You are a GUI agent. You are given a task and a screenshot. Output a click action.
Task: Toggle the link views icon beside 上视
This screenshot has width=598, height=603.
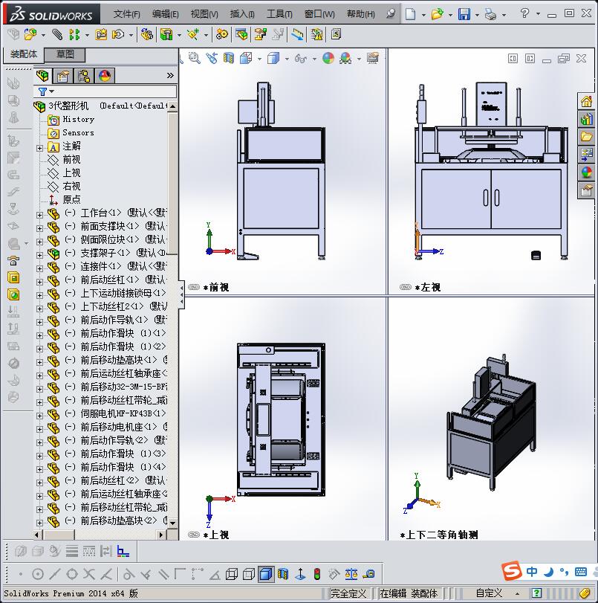click(194, 535)
